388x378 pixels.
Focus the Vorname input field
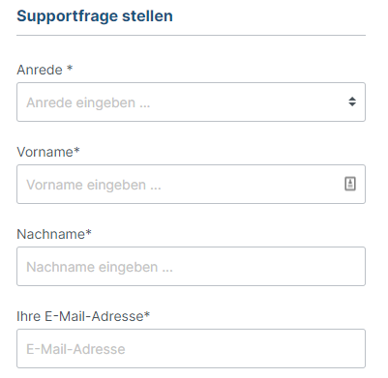[191, 184]
